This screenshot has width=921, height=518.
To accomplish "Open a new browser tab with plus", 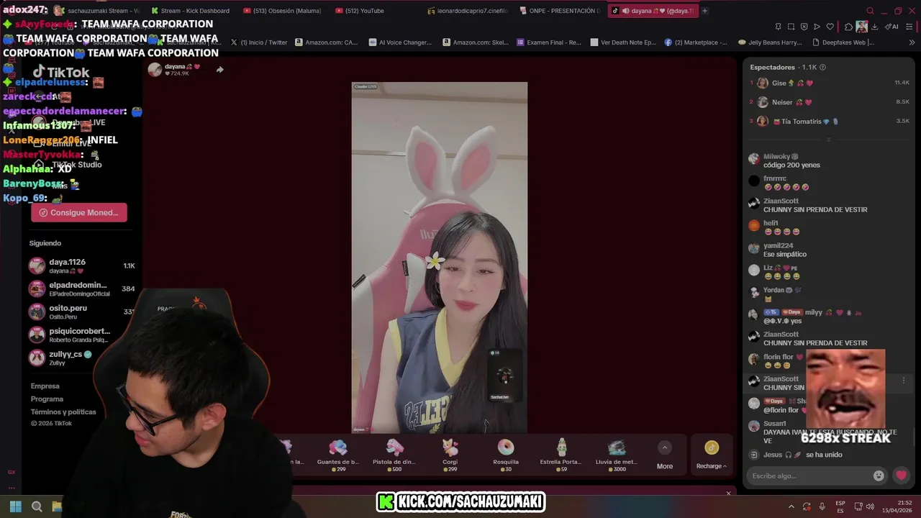I will pos(704,11).
